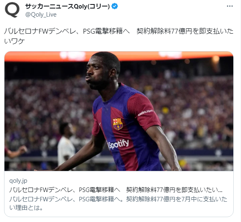Image resolution: width=241 pixels, height=222 pixels.
Task: Open the article card photo of the player
Action: [119, 111]
